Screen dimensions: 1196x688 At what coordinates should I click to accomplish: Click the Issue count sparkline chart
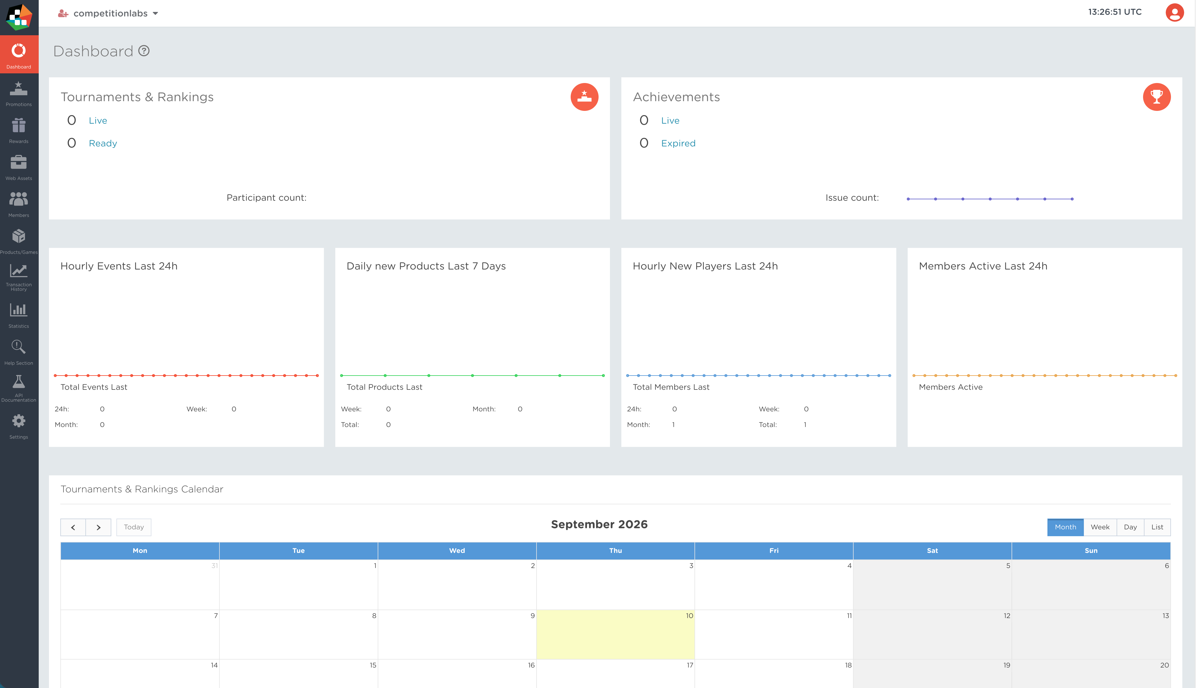tap(990, 199)
